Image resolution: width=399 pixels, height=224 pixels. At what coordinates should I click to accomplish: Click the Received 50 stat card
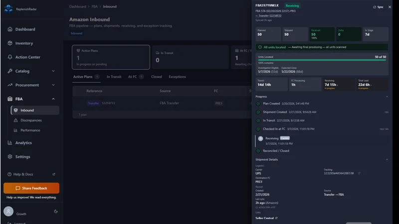pos(322,34)
